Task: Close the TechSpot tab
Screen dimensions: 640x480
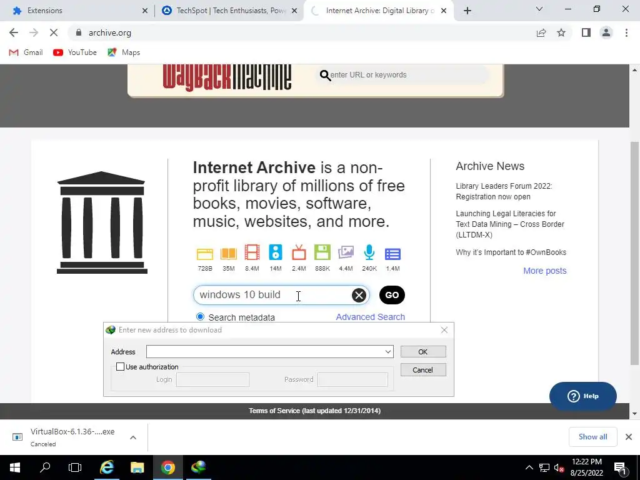Action: coord(294,11)
